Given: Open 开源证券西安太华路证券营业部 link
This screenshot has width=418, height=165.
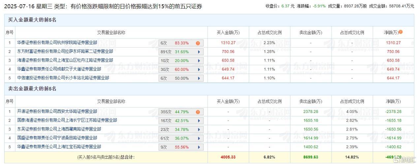Looking at the screenshot, I should coord(57,112).
